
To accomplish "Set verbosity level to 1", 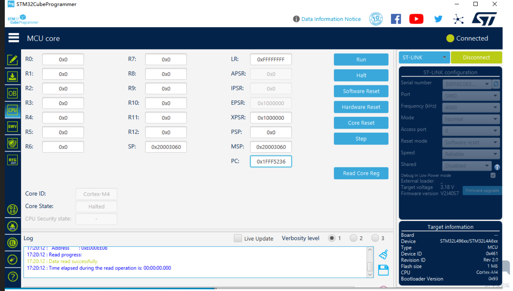I will pos(332,238).
